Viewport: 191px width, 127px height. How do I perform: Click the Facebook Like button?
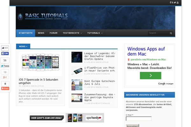(x=5, y=53)
